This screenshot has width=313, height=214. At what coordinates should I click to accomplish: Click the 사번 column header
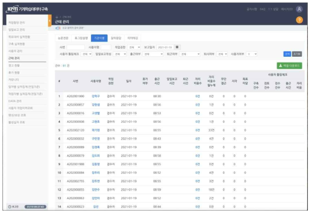[76, 81]
